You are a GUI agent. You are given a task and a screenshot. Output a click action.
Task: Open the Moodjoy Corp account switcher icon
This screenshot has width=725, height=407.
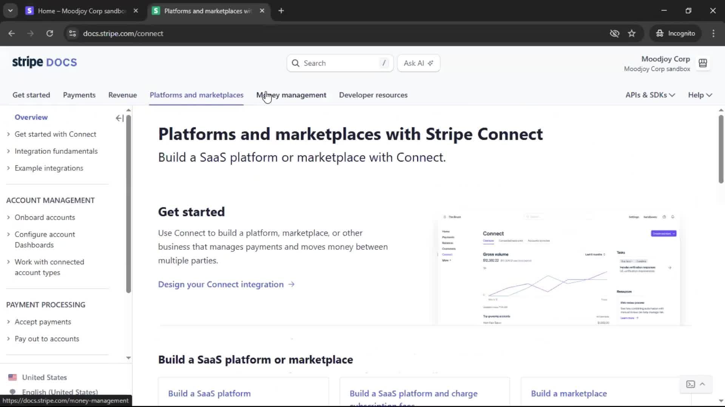click(x=703, y=63)
